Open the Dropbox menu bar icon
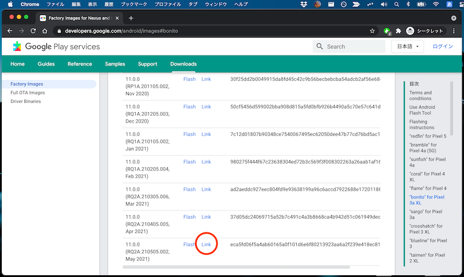464x277 pixels. 305,4
